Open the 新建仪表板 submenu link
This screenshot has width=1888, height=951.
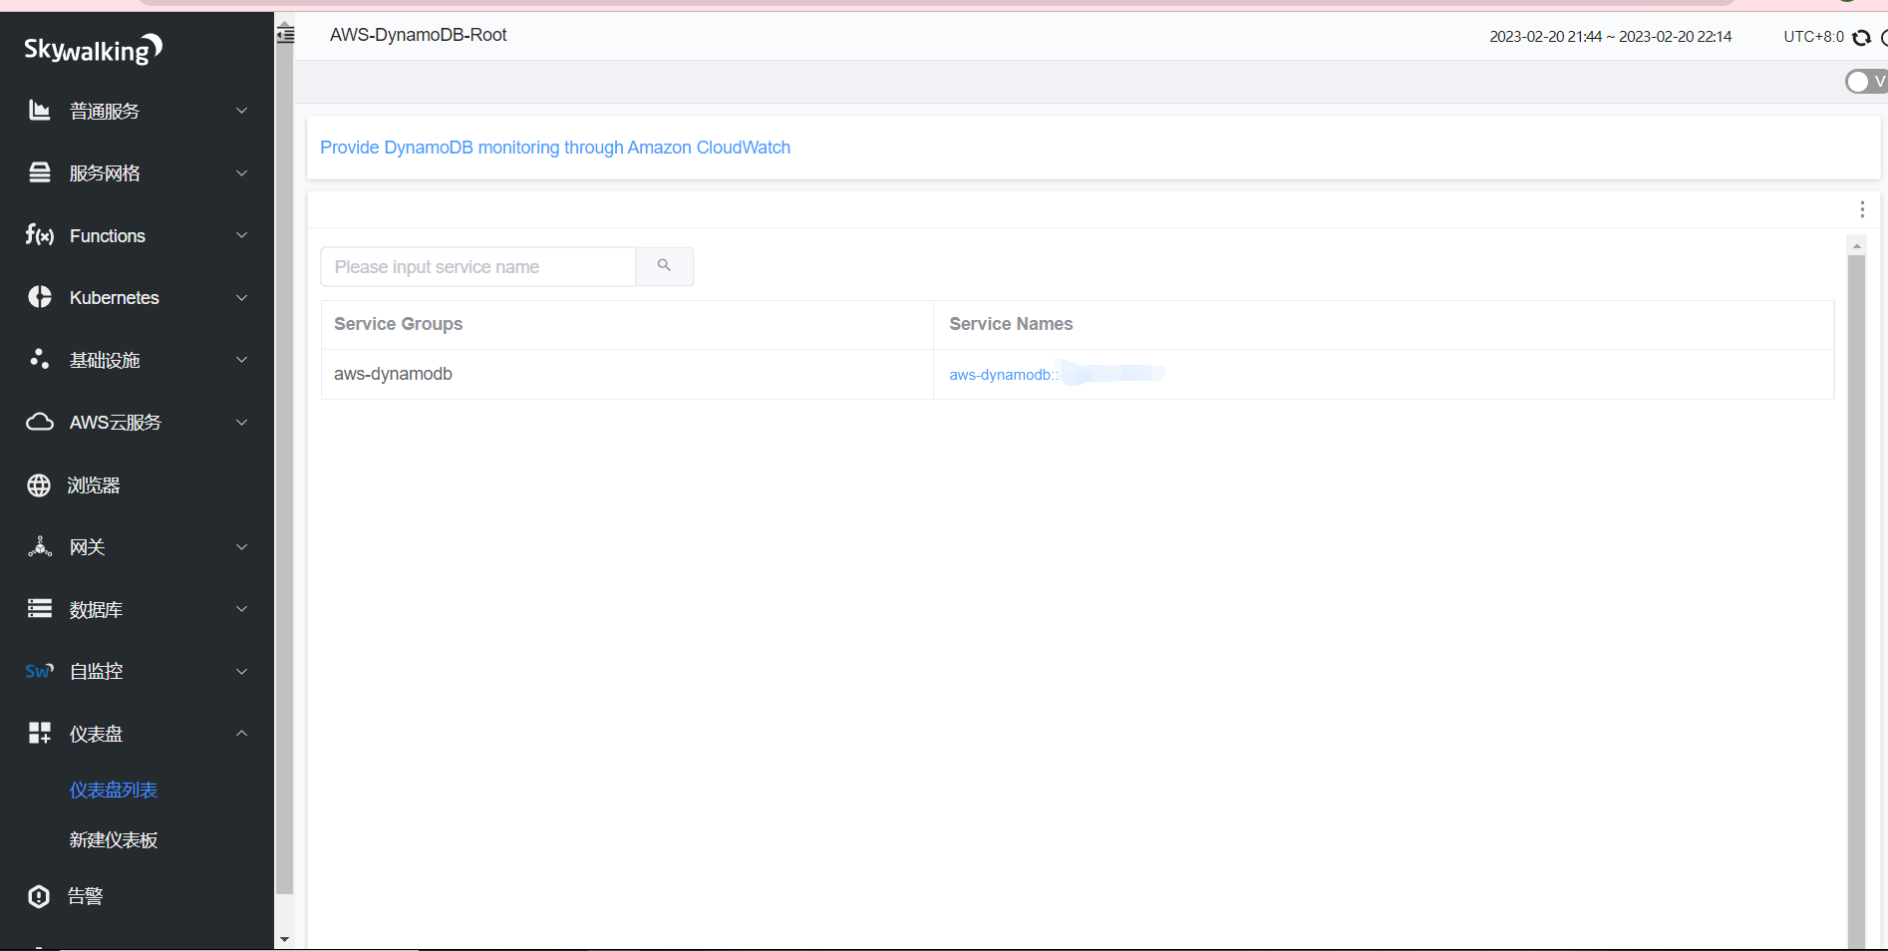[x=114, y=839]
